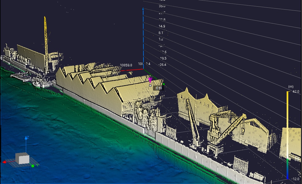Click the 点群 point cloud label
The image size is (302, 184).
pyautogui.click(x=159, y=88)
